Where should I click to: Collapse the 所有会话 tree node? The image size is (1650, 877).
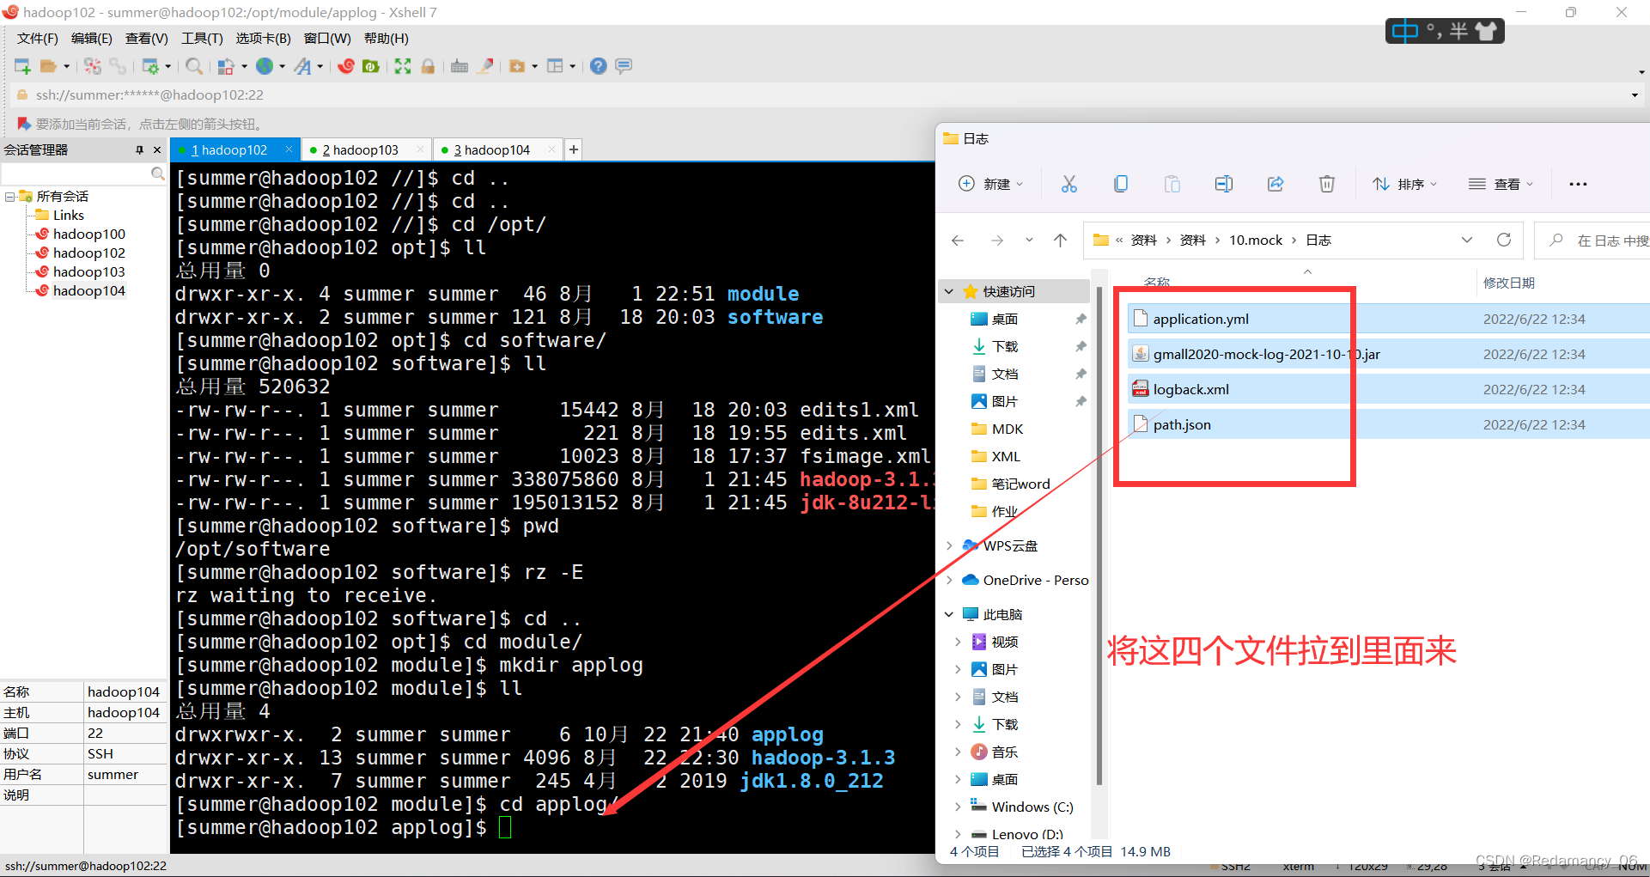click(9, 197)
